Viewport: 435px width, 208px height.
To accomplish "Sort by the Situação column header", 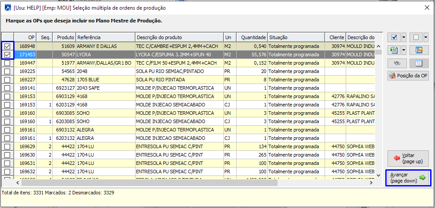I will point(296,37).
